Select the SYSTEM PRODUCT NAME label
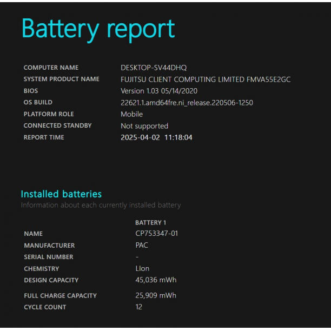331x331 pixels. click(x=62, y=79)
